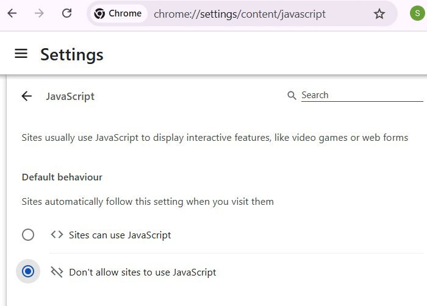Click the code brackets icon
This screenshot has height=306, width=427.
[57, 235]
